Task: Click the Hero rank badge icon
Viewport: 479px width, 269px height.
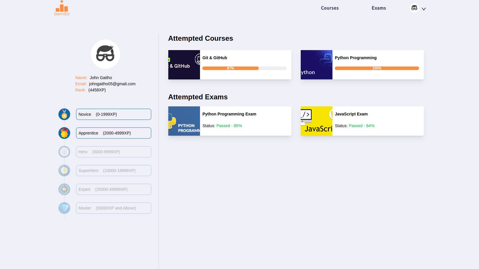Action: coord(64,152)
